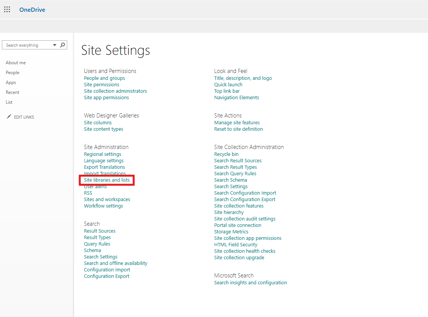Screen dimensions: 428x317
Task: Open Site app permissions
Action: click(x=106, y=98)
